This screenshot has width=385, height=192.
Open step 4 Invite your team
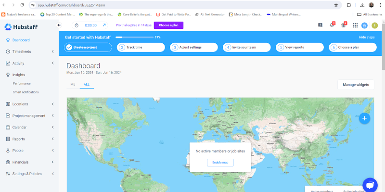pos(247,47)
